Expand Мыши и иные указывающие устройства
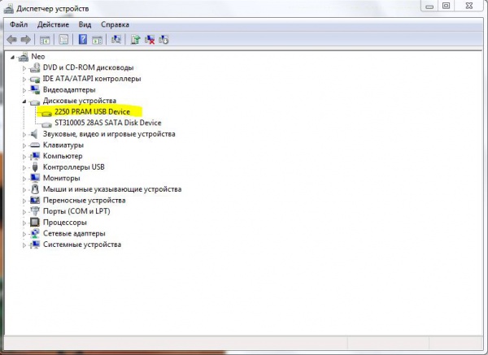This screenshot has width=488, height=355. 24,189
